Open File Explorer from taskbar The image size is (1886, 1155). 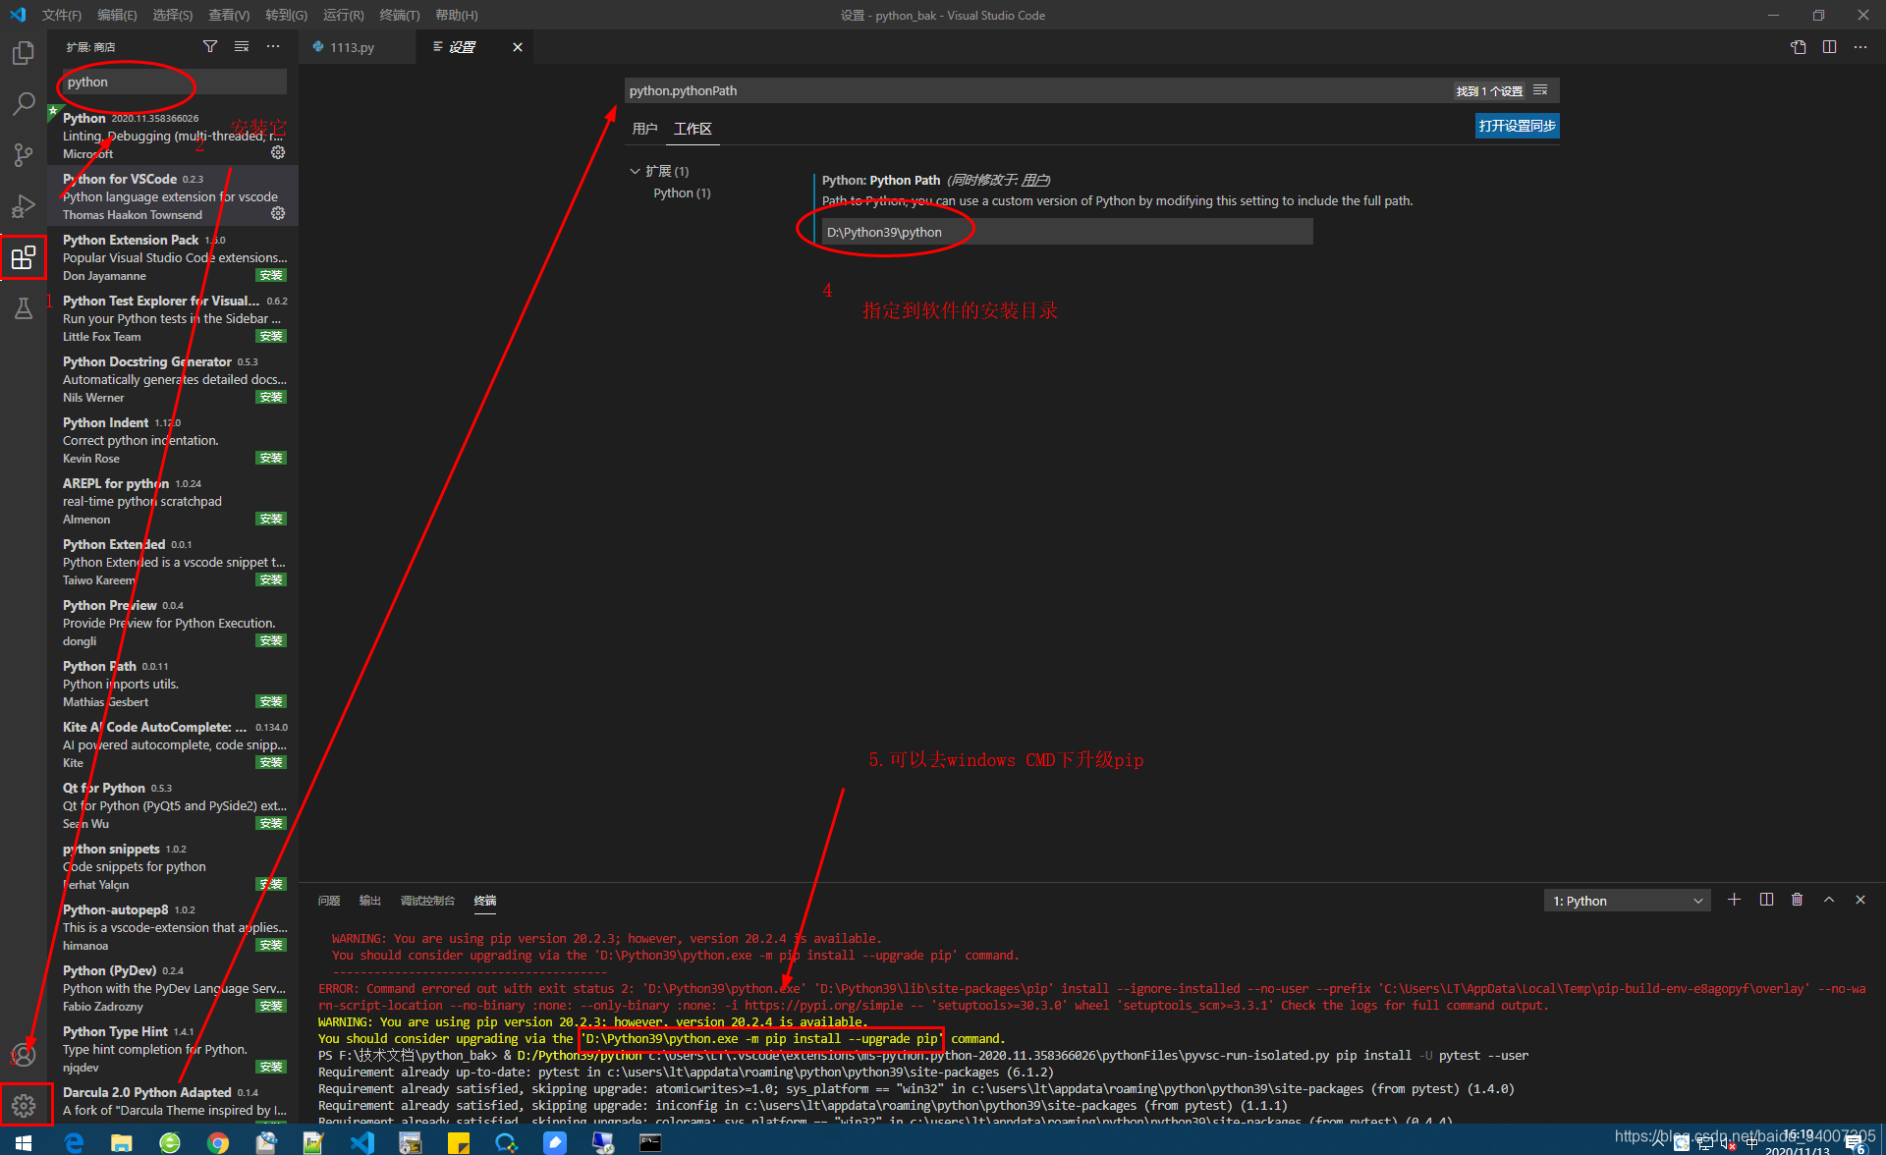tap(122, 1142)
